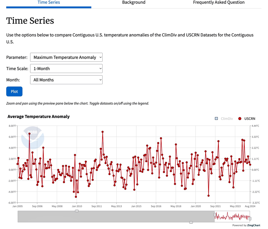Click bottom handle on preview pane

pos(191,222)
